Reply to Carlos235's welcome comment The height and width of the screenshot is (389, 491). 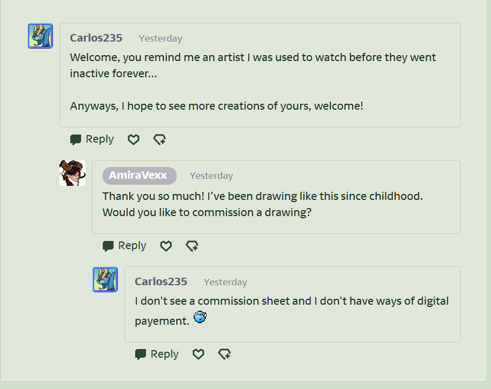tap(92, 139)
